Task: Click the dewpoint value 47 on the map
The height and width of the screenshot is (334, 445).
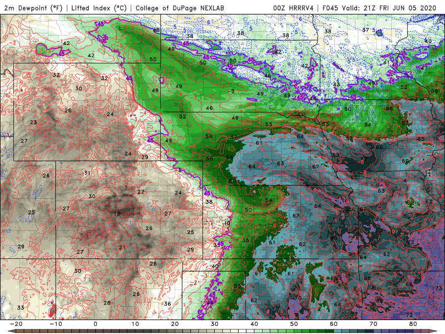Action: point(424,68)
